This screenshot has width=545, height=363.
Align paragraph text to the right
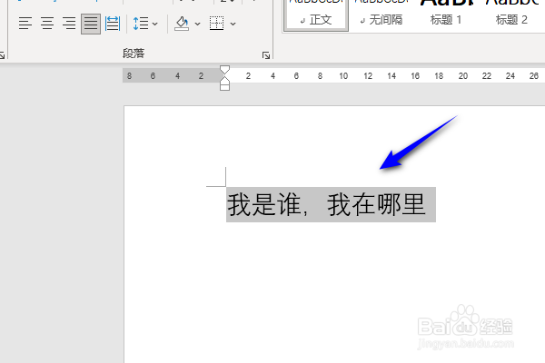click(x=69, y=24)
